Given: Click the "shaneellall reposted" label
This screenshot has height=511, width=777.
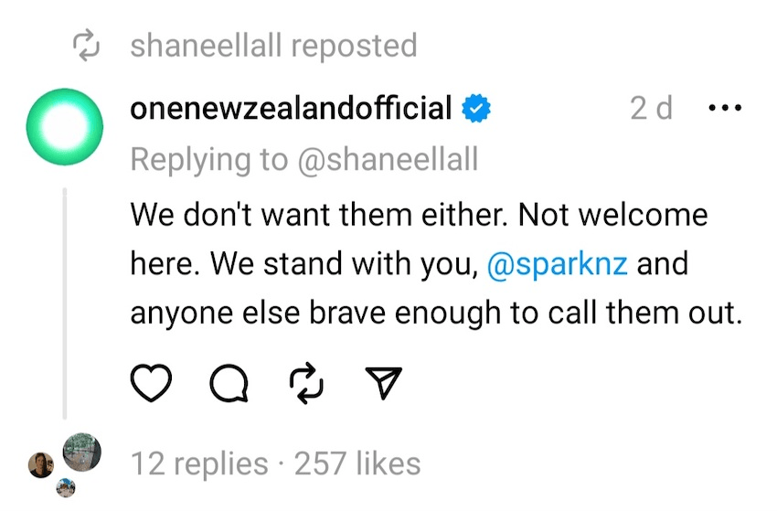Looking at the screenshot, I should [273, 46].
